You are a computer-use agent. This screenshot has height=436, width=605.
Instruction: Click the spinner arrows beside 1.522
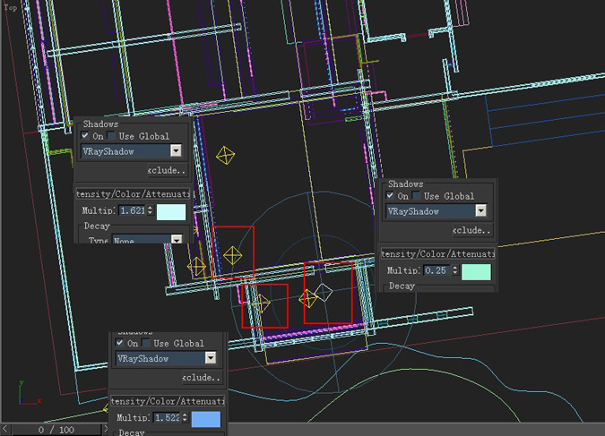click(185, 417)
